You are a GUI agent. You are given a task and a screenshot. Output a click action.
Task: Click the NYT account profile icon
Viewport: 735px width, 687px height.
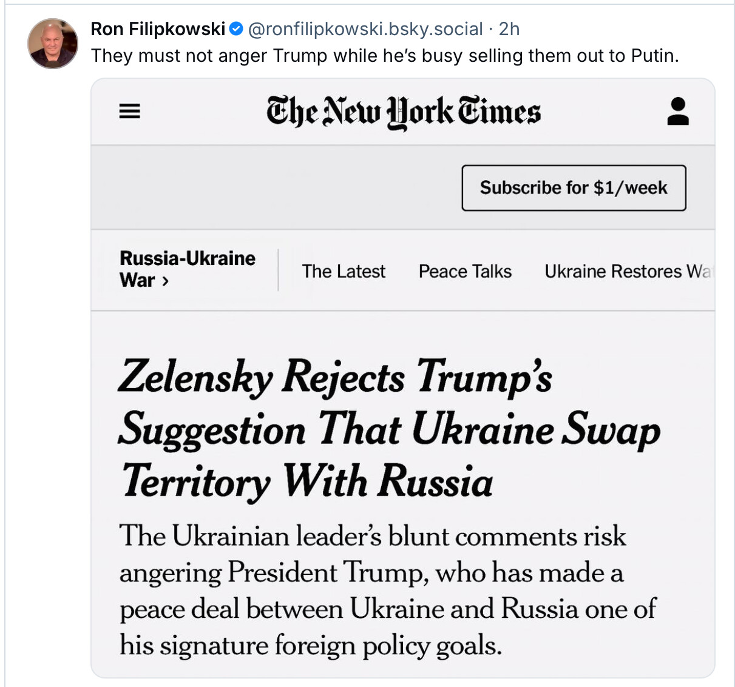[677, 112]
